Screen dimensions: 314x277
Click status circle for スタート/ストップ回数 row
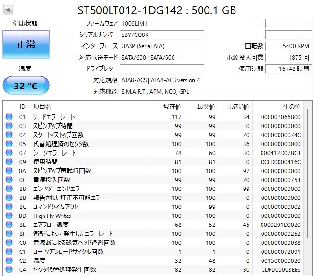point(9,135)
